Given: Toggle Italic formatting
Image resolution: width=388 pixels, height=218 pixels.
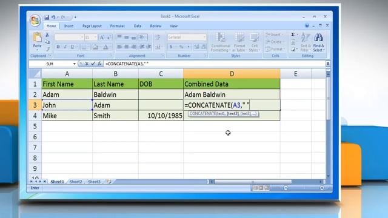Looking at the screenshot, I should click(x=65, y=47).
